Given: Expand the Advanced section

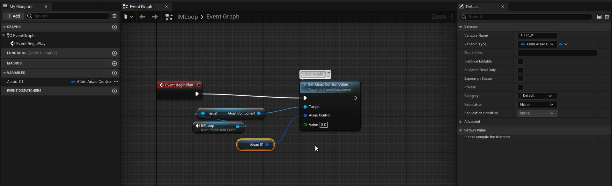Looking at the screenshot, I should (461, 122).
